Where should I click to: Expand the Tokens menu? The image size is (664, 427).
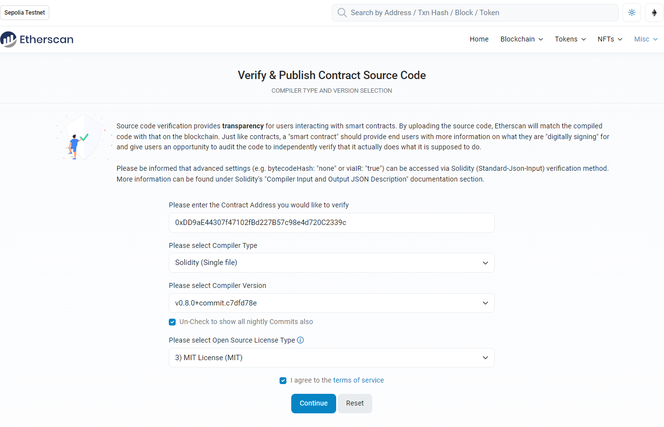pos(570,39)
